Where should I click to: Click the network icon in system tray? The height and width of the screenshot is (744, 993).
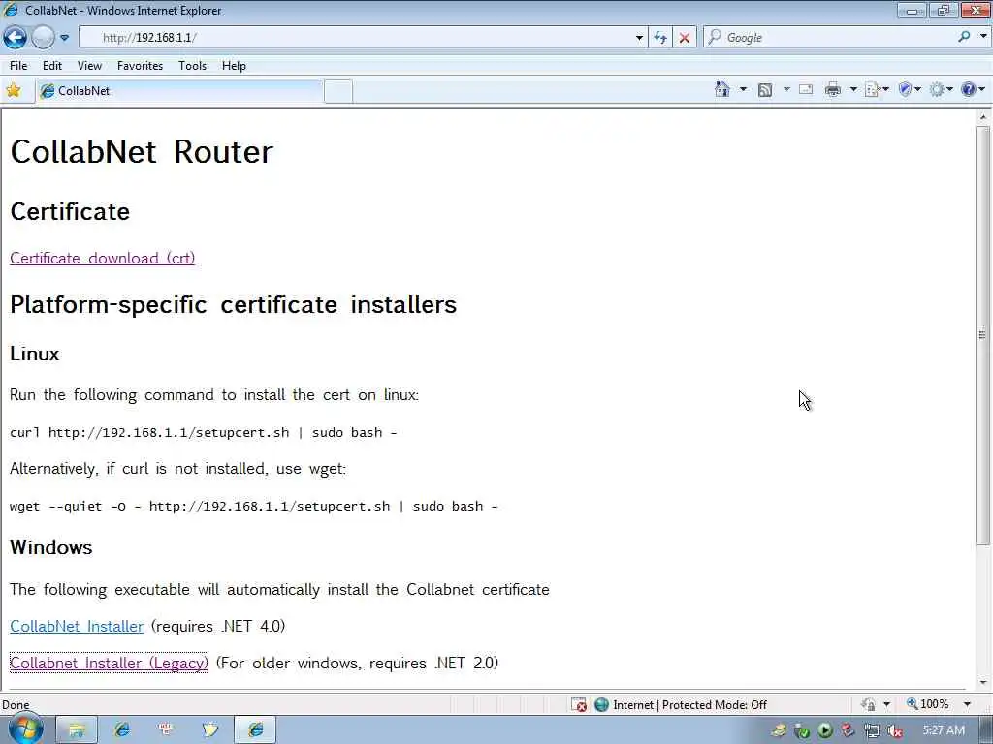[x=872, y=731]
